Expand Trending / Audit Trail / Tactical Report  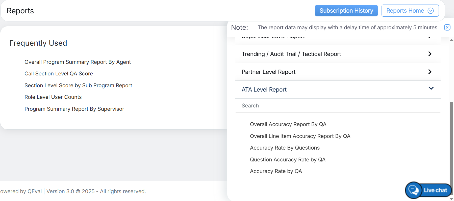click(x=430, y=54)
